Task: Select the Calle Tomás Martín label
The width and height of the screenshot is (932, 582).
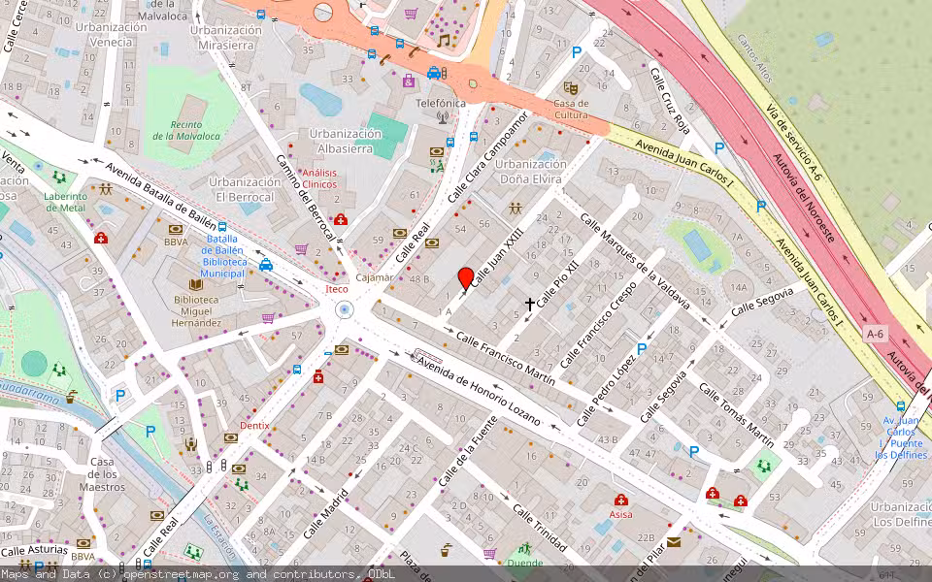Action: tap(736, 415)
